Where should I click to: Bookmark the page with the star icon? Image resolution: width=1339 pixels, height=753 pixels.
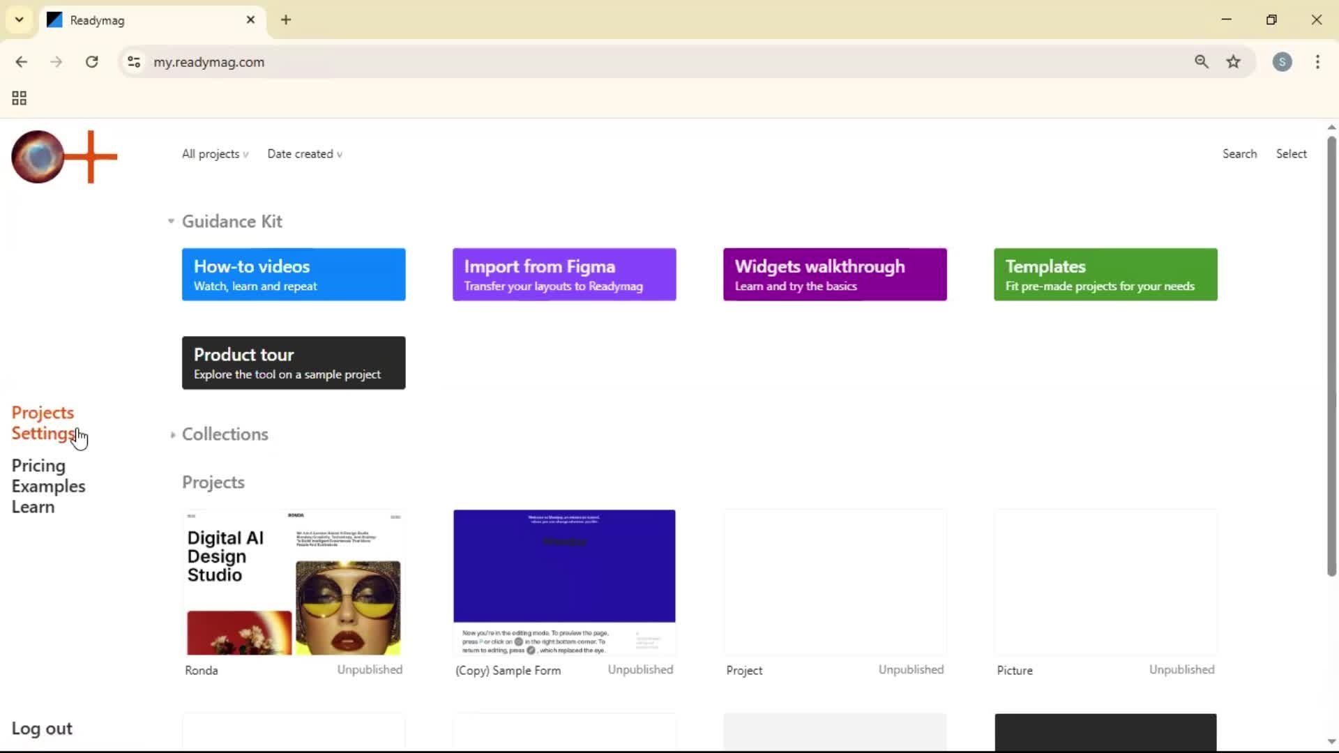[1233, 61]
